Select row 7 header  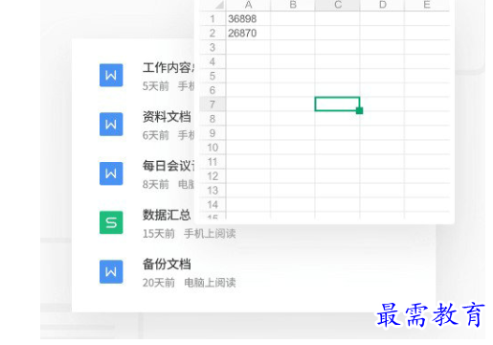[213, 104]
